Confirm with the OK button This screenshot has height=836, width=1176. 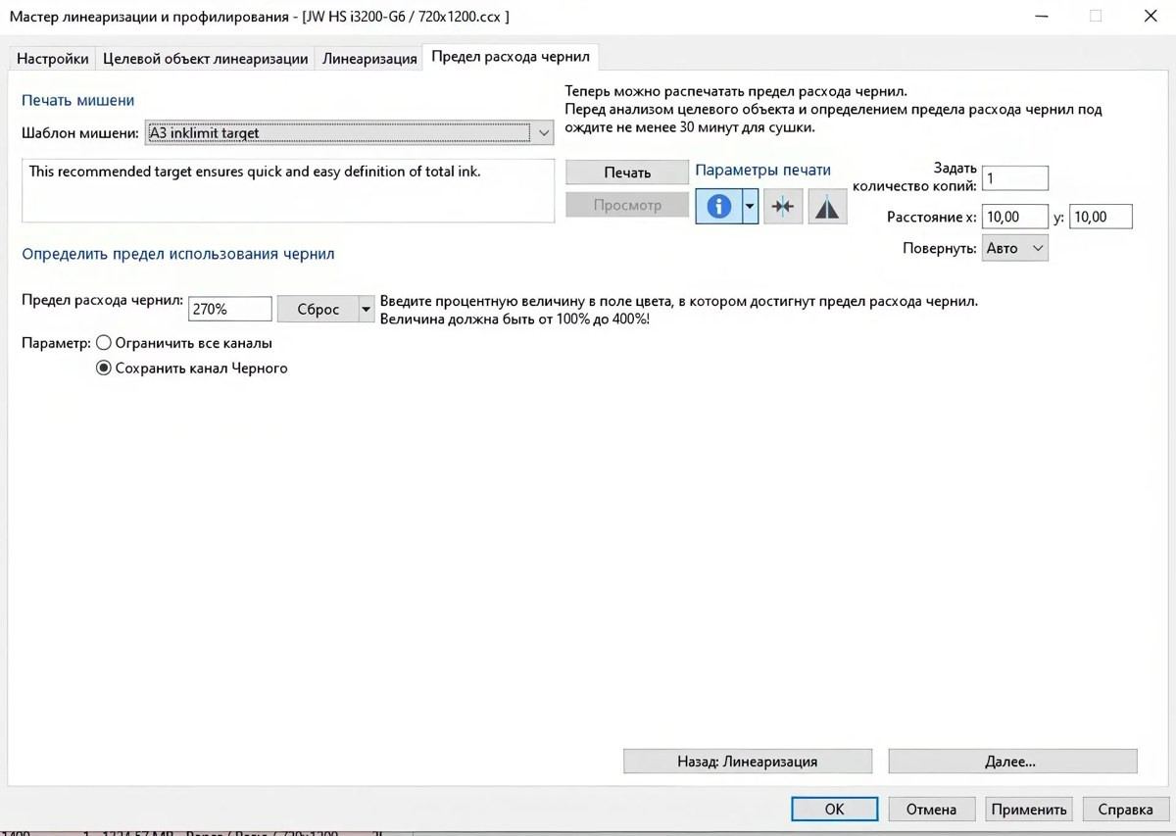click(x=834, y=809)
